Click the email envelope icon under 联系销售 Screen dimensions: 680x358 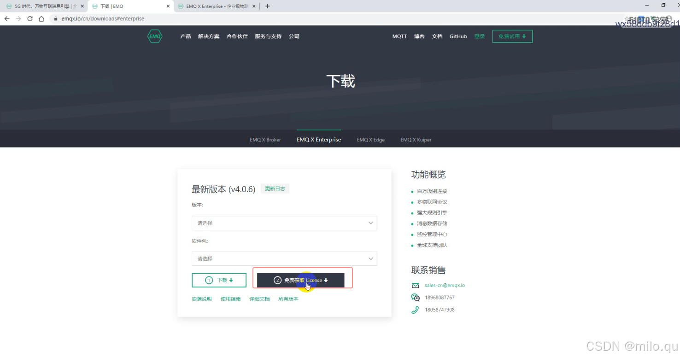pos(415,285)
